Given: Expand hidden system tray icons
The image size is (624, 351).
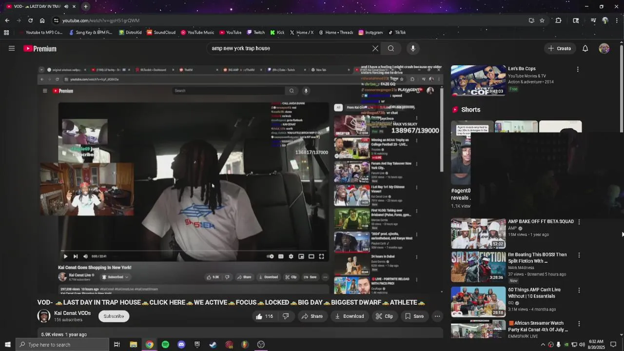Looking at the screenshot, I should pyautogui.click(x=543, y=345).
